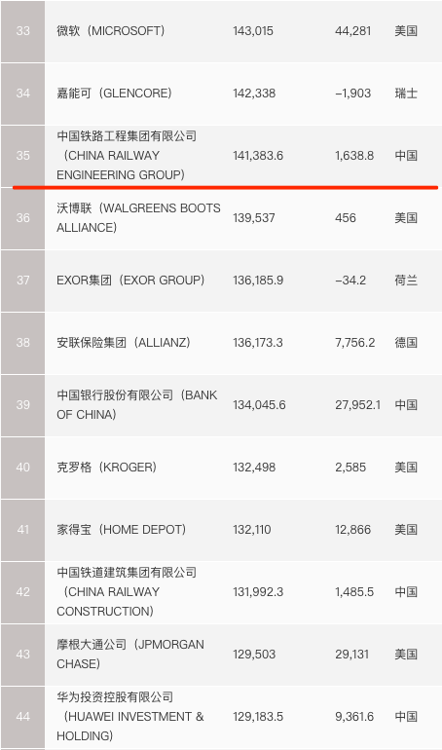The image size is (442, 750).
Task: Select the Allianz company name
Action: [124, 343]
